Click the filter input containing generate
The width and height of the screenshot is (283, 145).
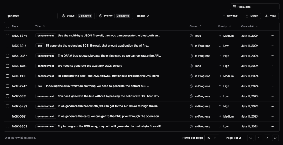click(x=31, y=16)
